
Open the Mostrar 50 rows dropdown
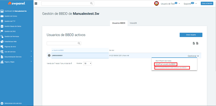click(x=88, y=64)
